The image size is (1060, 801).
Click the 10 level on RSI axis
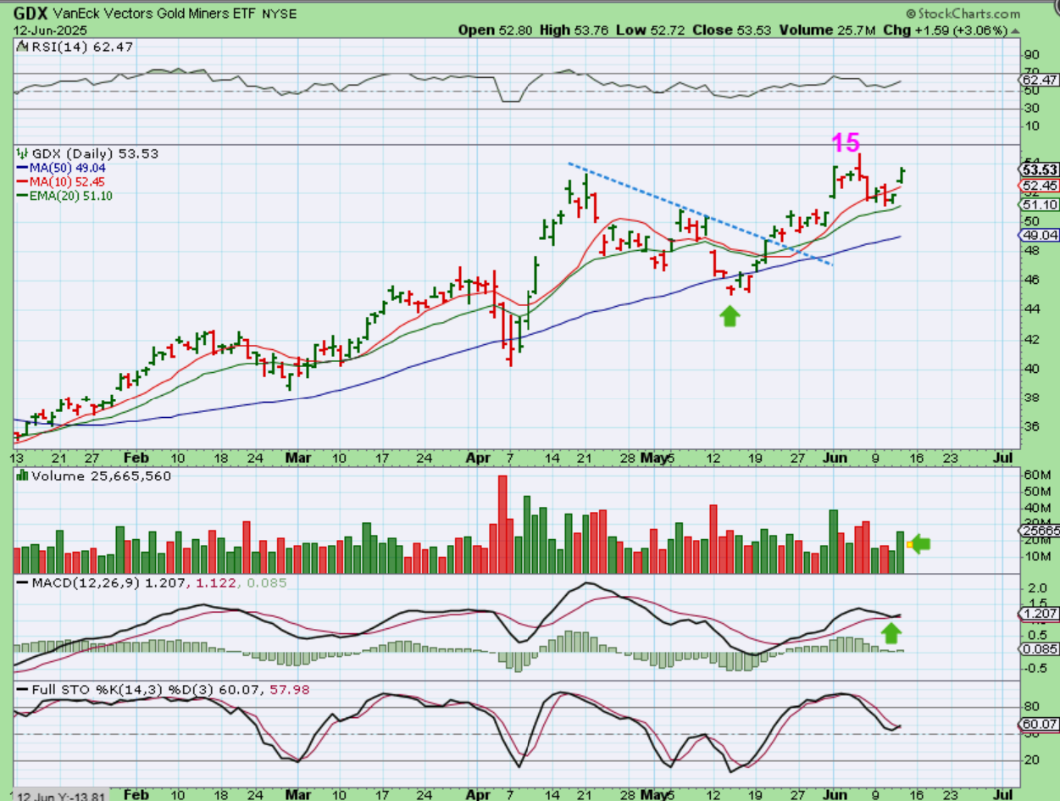point(1031,126)
